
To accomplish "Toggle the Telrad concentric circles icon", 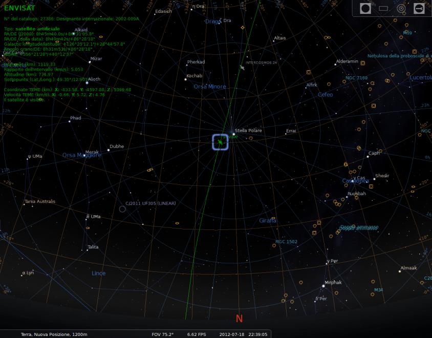I will coord(401,9).
